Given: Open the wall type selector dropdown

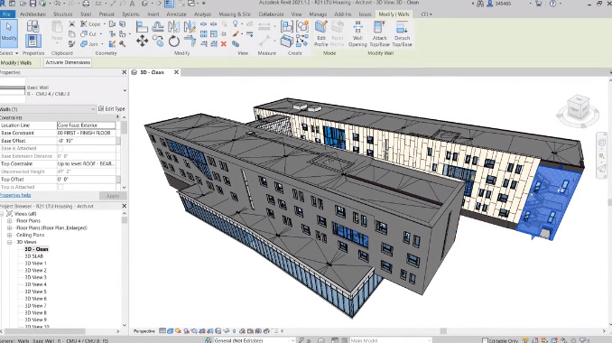Looking at the screenshot, I should coord(125,90).
